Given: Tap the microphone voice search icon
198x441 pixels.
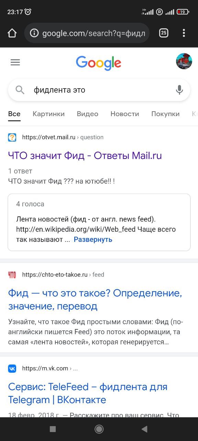Looking at the screenshot, I should click(179, 90).
